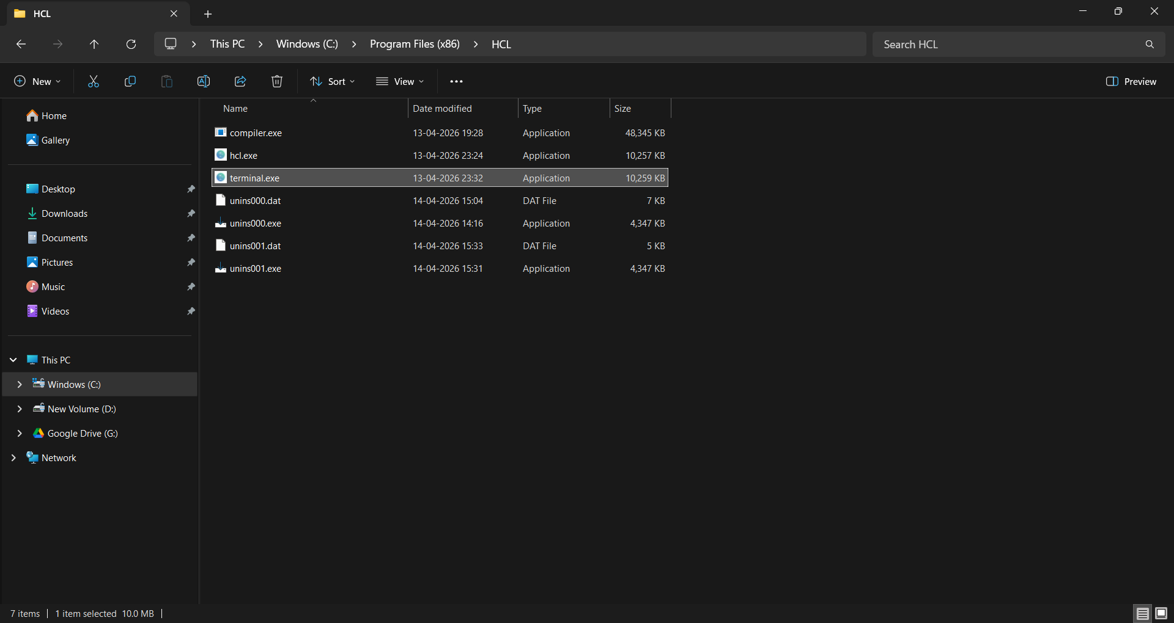Go up one folder level
Screen dimensions: 1174x623
(x=94, y=44)
